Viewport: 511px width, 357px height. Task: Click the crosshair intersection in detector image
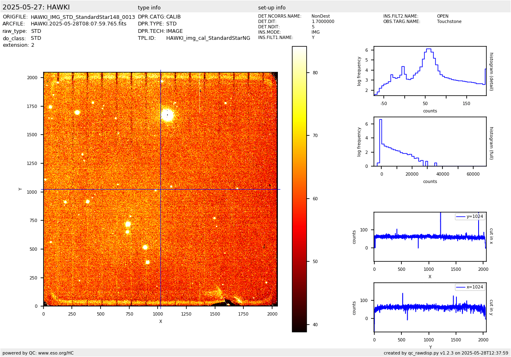coord(160,189)
